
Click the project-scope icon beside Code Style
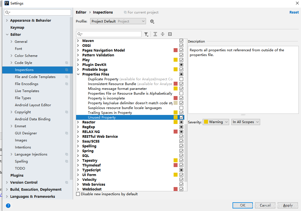(67, 63)
